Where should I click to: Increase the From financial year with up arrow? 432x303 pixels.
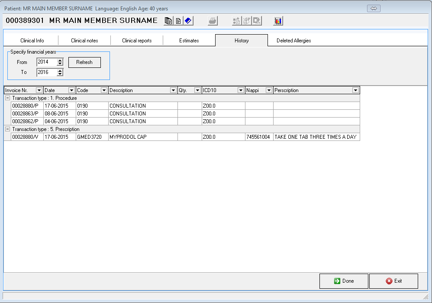60,60
